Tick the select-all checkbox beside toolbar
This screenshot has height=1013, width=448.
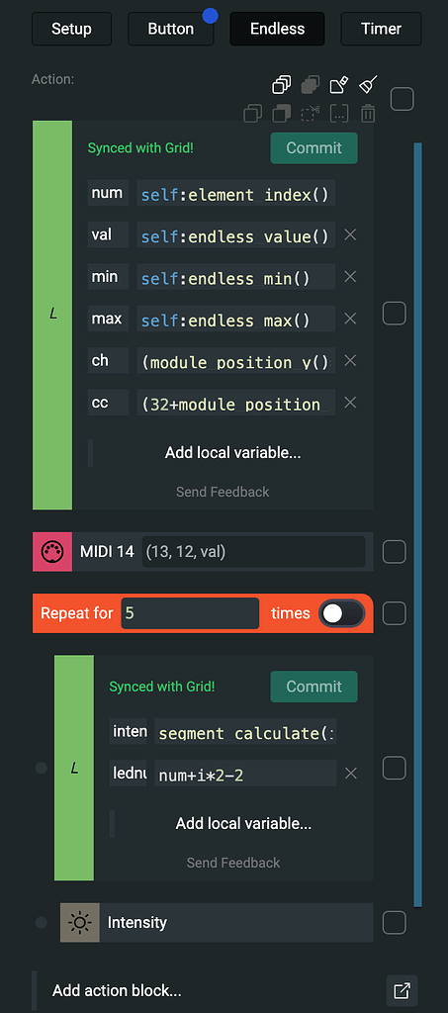pyautogui.click(x=403, y=100)
